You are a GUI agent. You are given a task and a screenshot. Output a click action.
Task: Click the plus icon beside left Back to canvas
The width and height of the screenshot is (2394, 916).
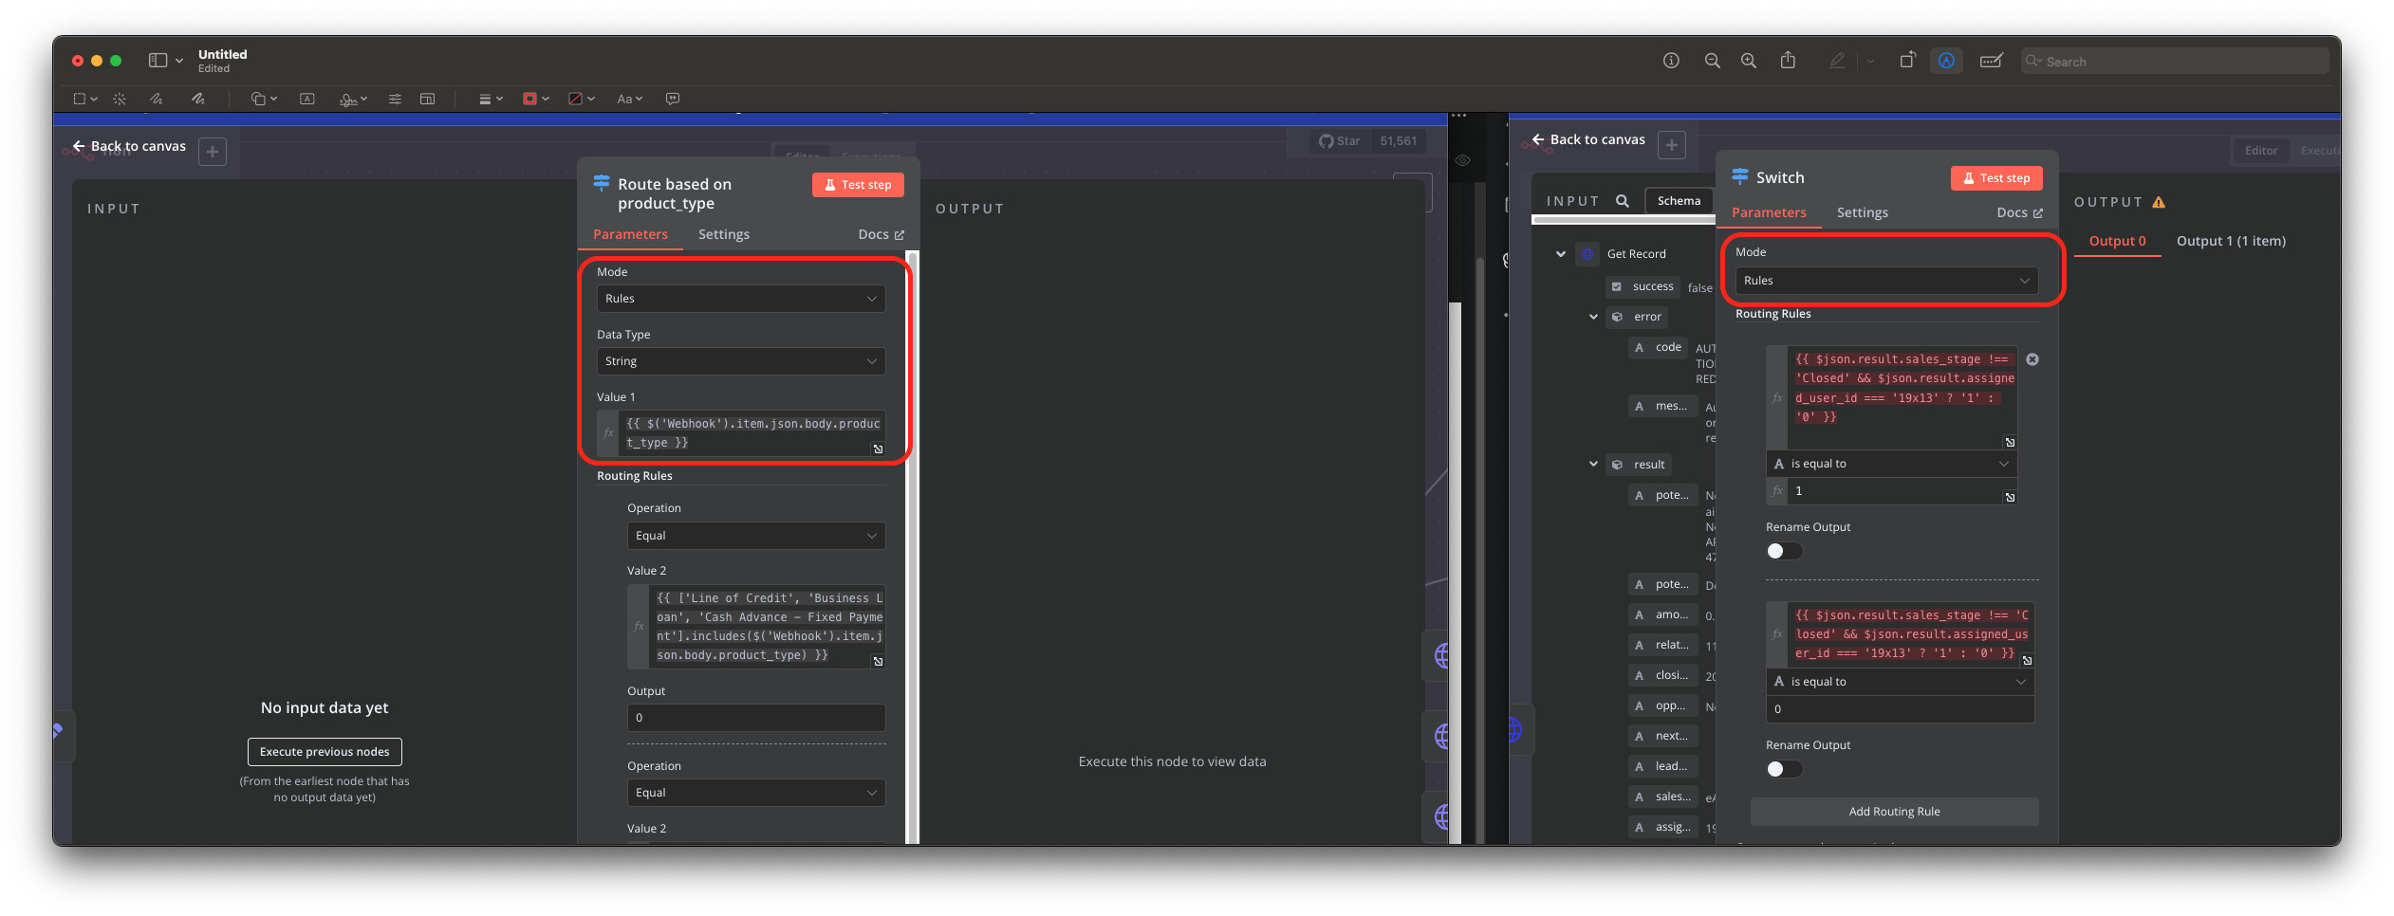(213, 152)
